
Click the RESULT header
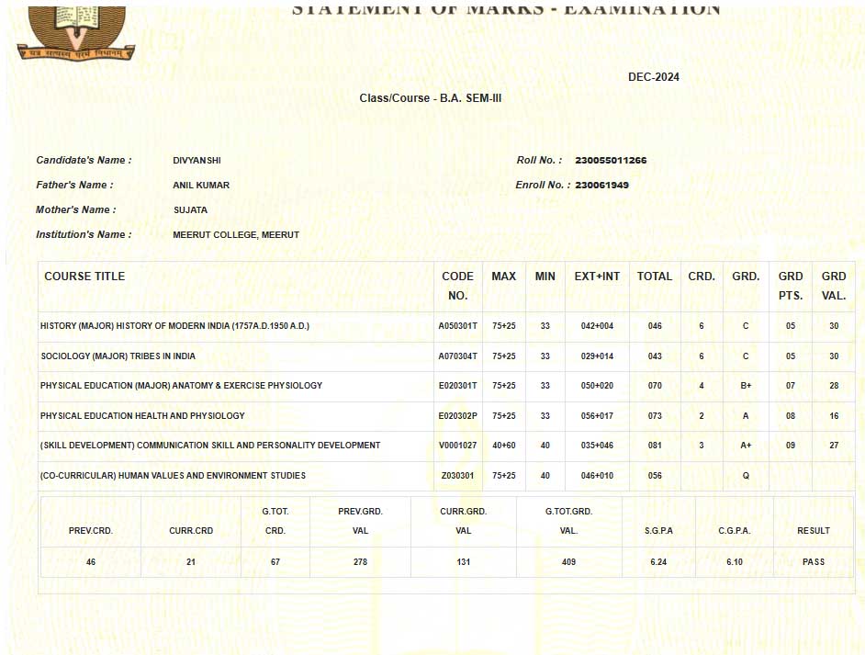pos(814,531)
